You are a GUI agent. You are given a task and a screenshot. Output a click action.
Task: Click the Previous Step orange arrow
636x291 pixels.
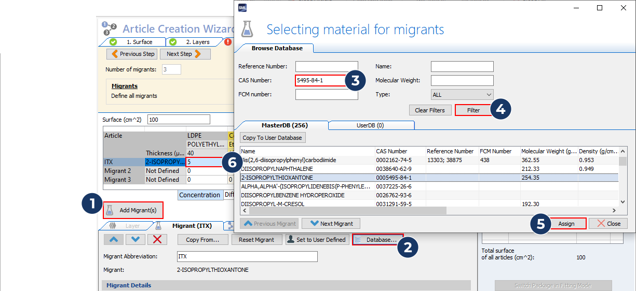pyautogui.click(x=115, y=54)
